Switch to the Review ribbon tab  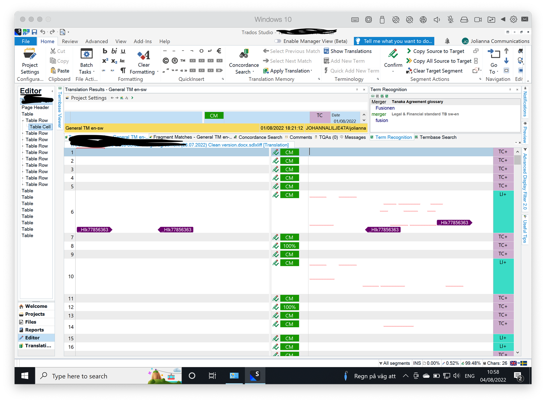point(70,41)
